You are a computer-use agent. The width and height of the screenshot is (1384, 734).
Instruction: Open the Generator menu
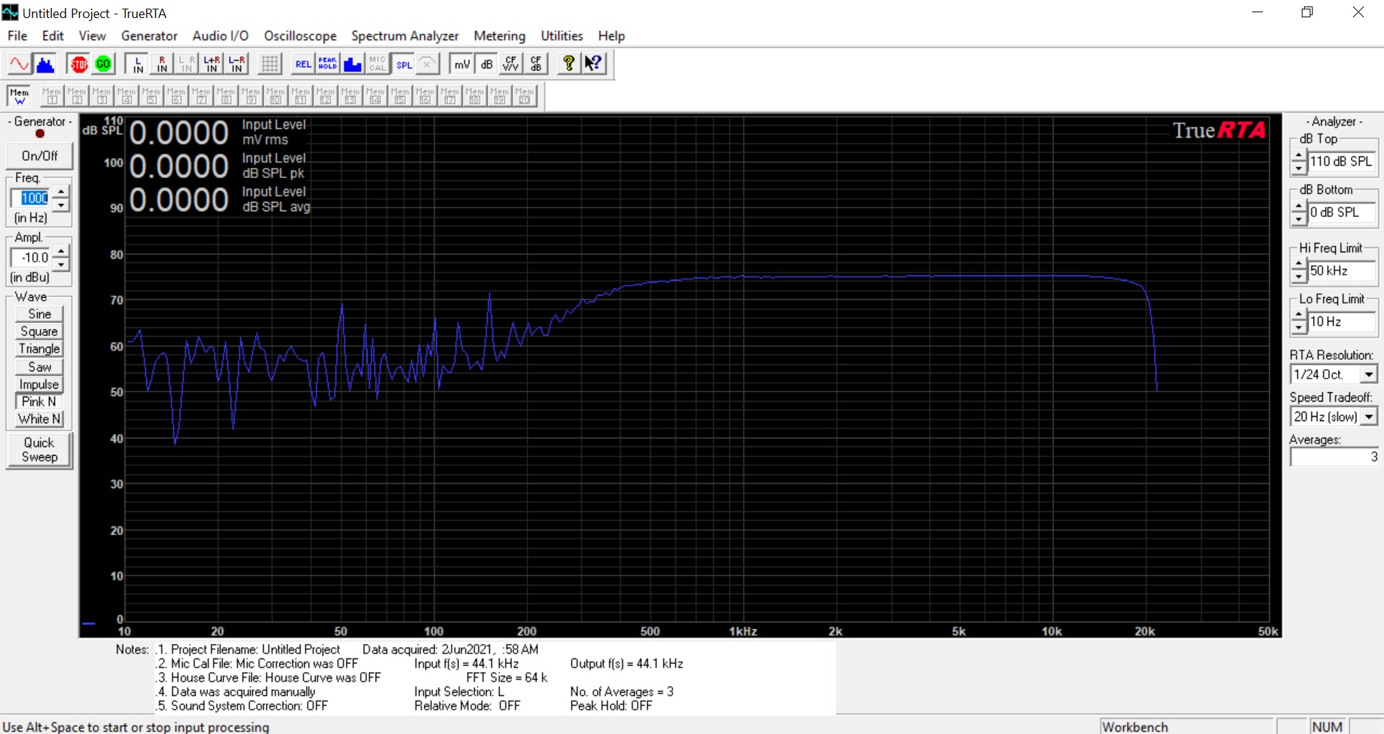(x=149, y=36)
